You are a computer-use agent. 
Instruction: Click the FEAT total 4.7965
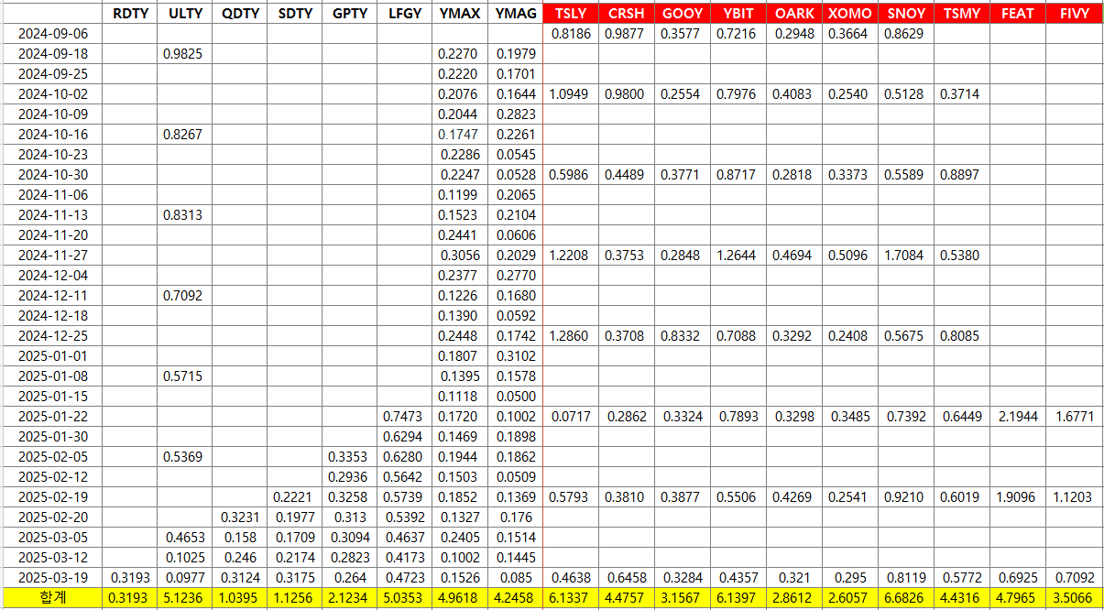pyautogui.click(x=1018, y=598)
